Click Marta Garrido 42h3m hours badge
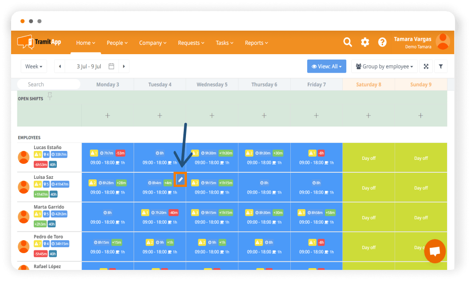471x281 pixels. click(x=59, y=214)
